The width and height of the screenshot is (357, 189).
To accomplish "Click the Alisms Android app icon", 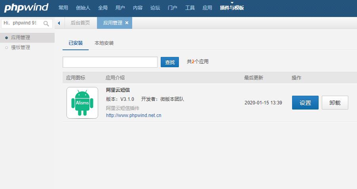I will coord(82,103).
